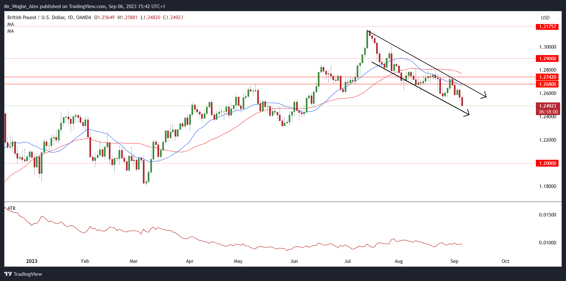Click the current price 1.24923 label

[x=548, y=106]
